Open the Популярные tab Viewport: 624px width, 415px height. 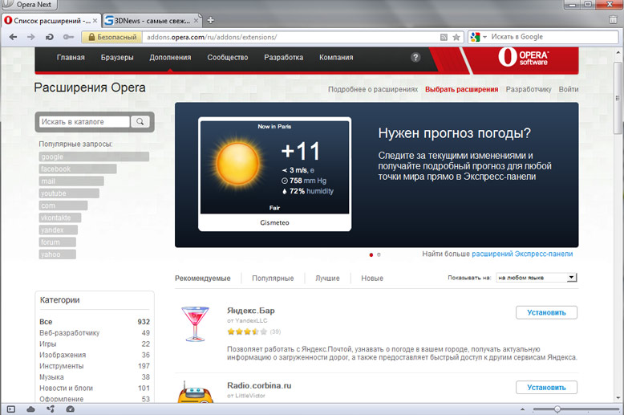point(272,279)
